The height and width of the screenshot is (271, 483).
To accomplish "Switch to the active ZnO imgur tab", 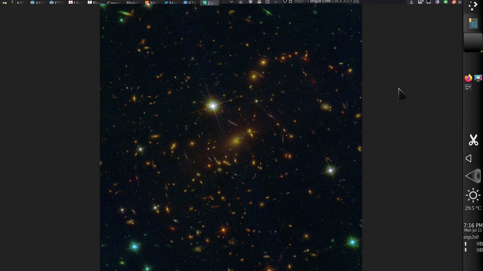I will [210, 2].
